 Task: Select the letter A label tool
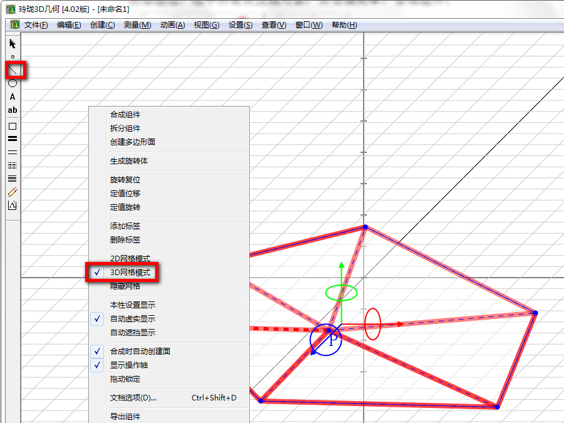(13, 97)
